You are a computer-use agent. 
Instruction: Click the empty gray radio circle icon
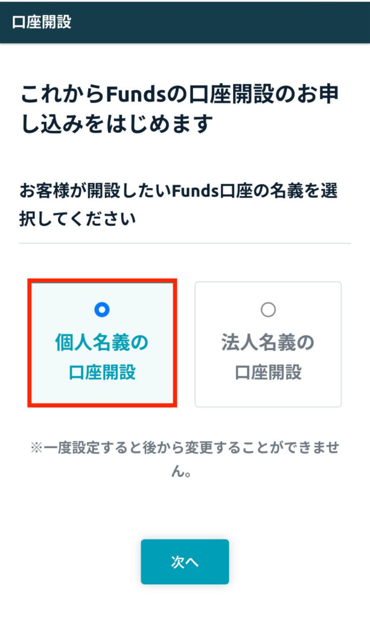click(268, 310)
